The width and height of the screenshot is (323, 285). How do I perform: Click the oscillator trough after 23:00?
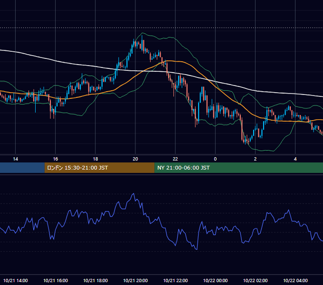pos(197,249)
